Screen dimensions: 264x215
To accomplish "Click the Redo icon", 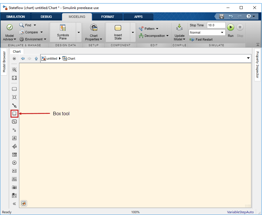I will pos(239,16).
